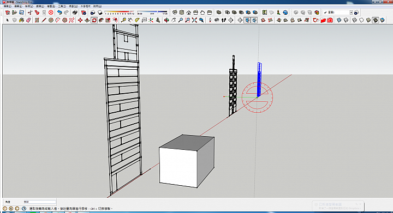The height and width of the screenshot is (213, 393).
Task: Open the sixth menu bar item
Action: pyautogui.click(x=62, y=6)
